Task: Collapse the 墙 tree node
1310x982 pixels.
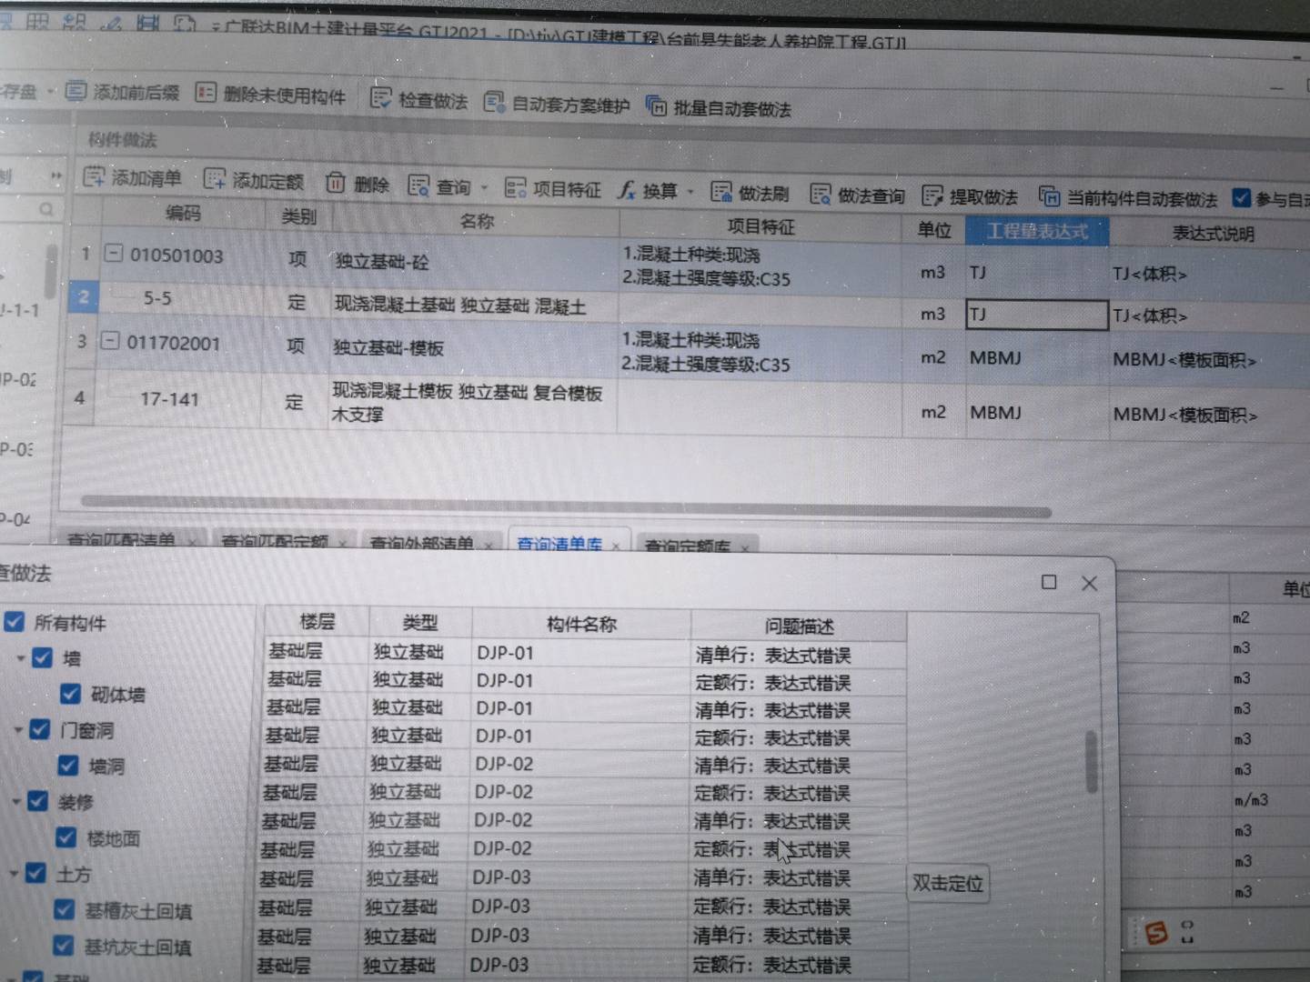Action: tap(20, 657)
